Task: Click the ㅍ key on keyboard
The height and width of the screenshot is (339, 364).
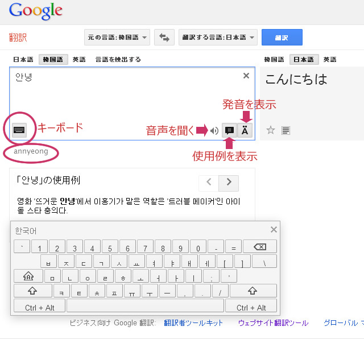Action: pos(114,291)
